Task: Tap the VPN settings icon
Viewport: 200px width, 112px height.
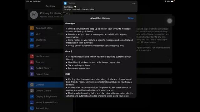Action: click(x=32, y=46)
